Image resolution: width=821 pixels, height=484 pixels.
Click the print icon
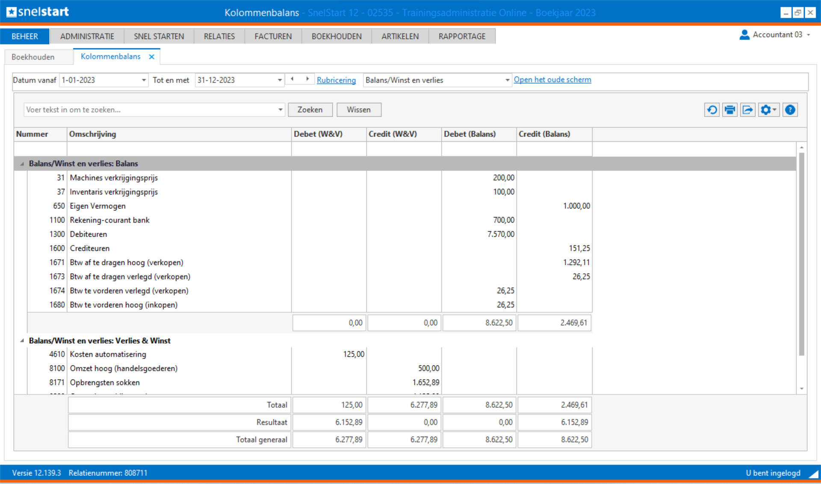(729, 110)
